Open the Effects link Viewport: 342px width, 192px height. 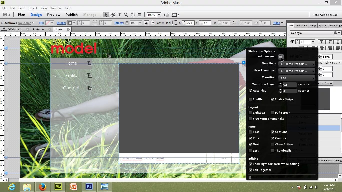[119, 23]
